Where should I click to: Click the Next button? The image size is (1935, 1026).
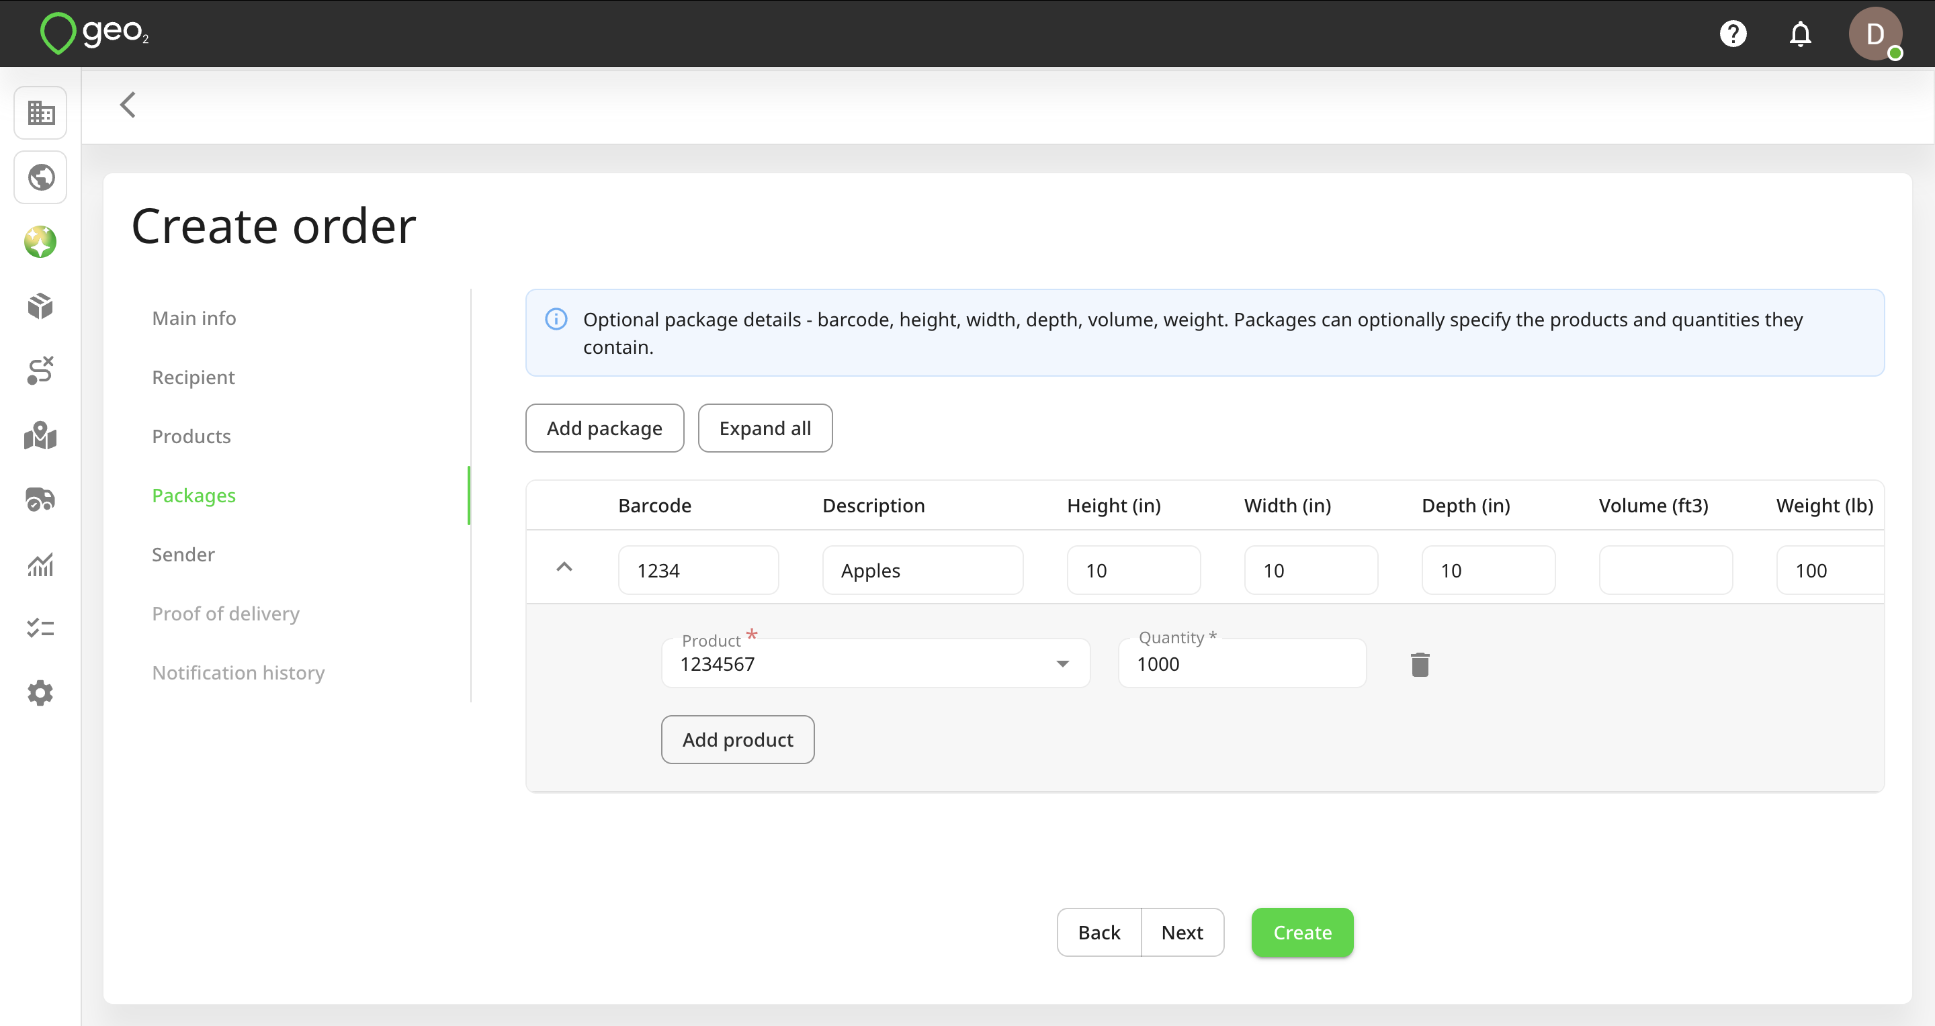(x=1182, y=933)
